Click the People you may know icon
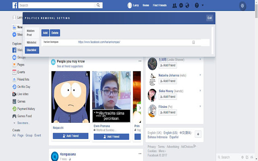 point(53,62)
